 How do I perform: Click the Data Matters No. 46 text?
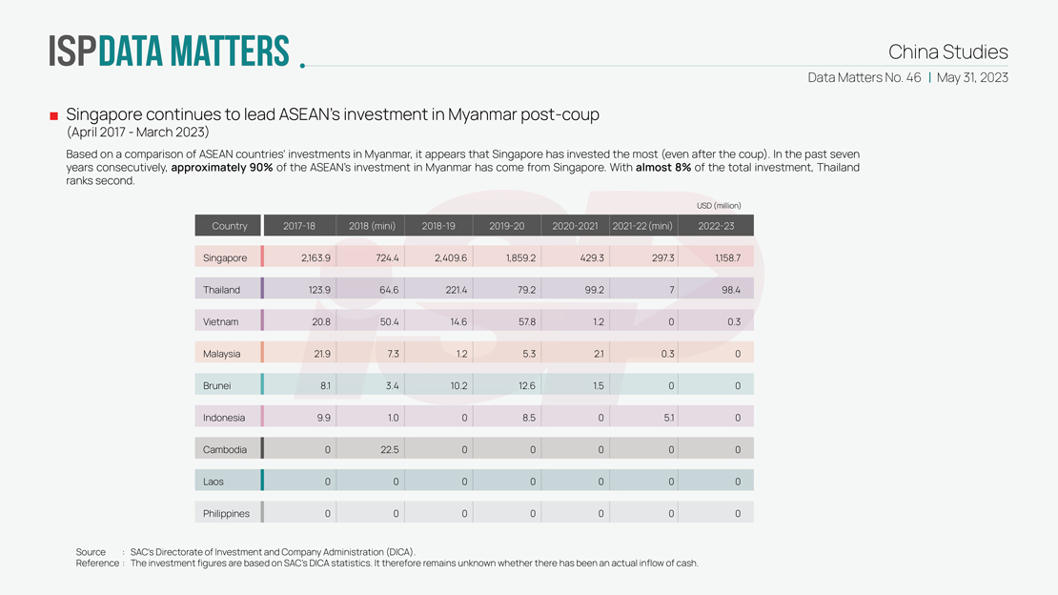864,77
